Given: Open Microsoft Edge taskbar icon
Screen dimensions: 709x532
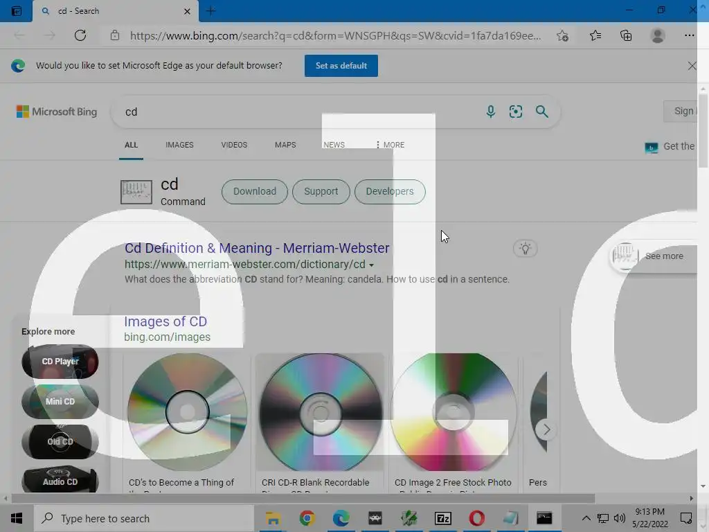Looking at the screenshot, I should pos(341,518).
